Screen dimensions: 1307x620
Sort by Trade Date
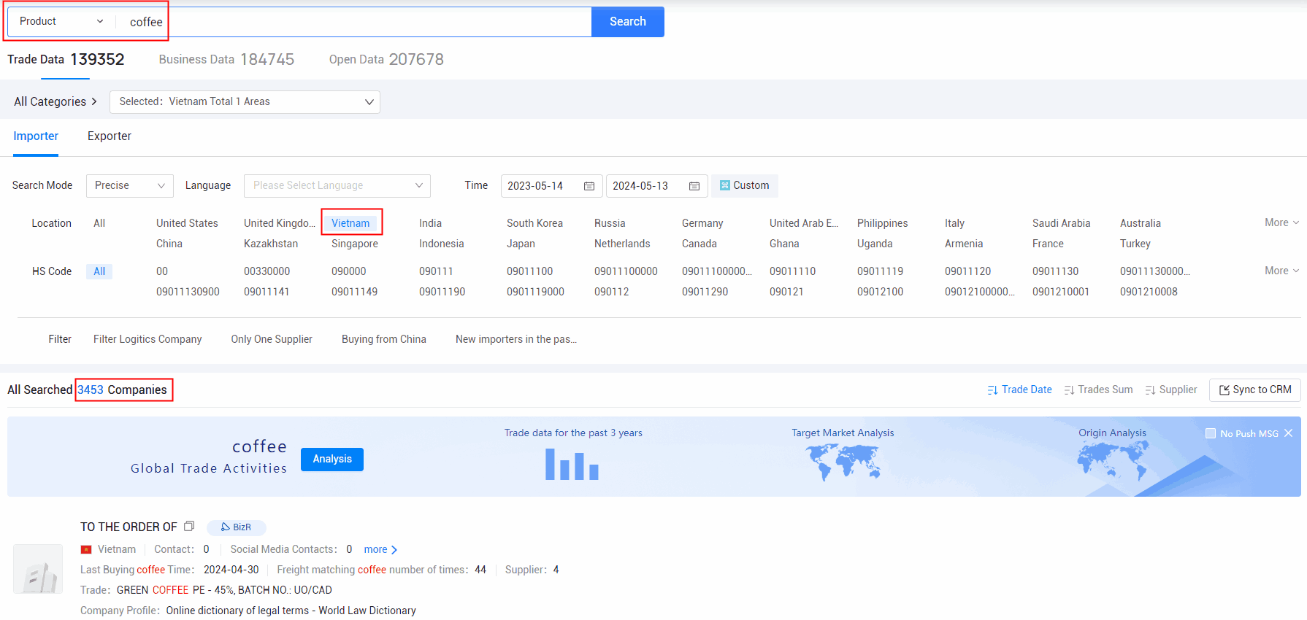[1019, 390]
